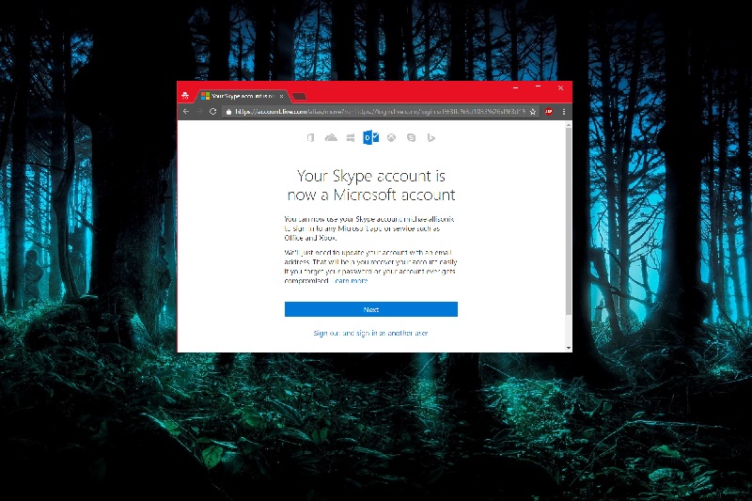This screenshot has width=752, height=501.
Task: Go back using the browser back arrow
Action: pos(186,111)
